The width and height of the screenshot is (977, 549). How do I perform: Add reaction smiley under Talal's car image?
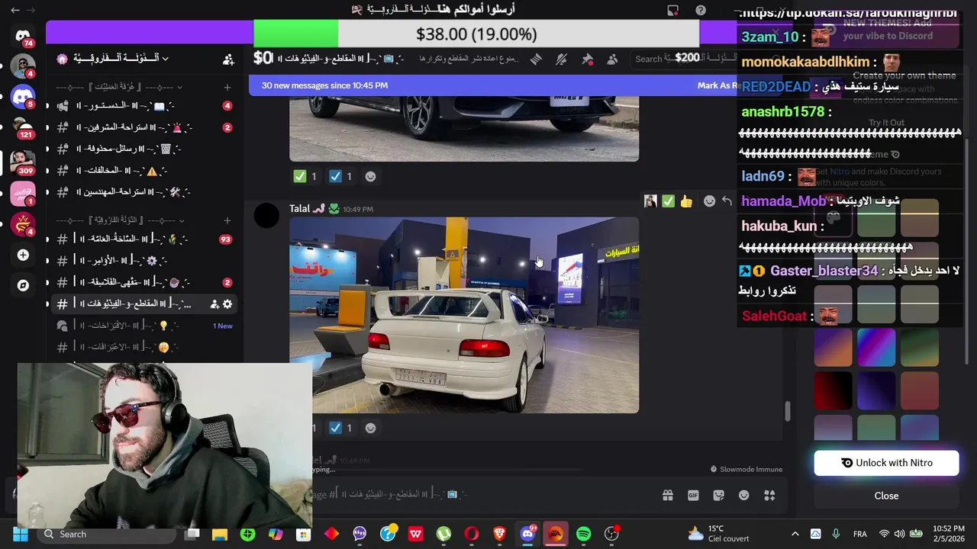click(x=370, y=428)
